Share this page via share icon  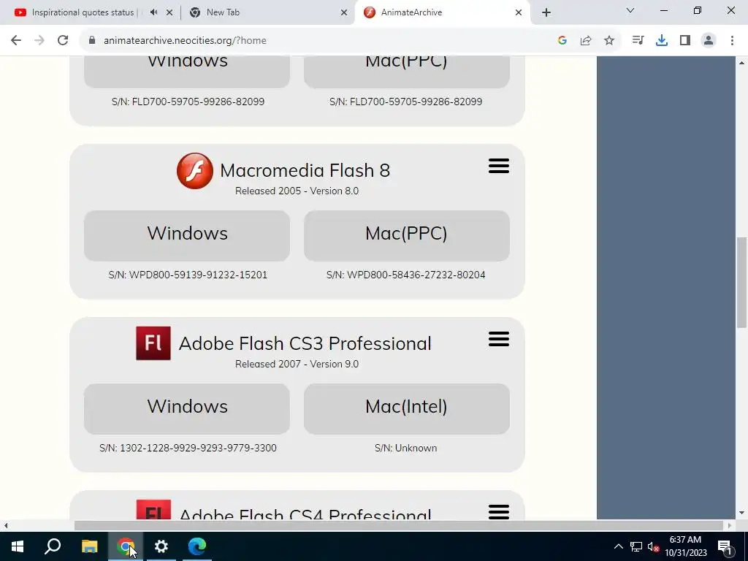point(585,41)
